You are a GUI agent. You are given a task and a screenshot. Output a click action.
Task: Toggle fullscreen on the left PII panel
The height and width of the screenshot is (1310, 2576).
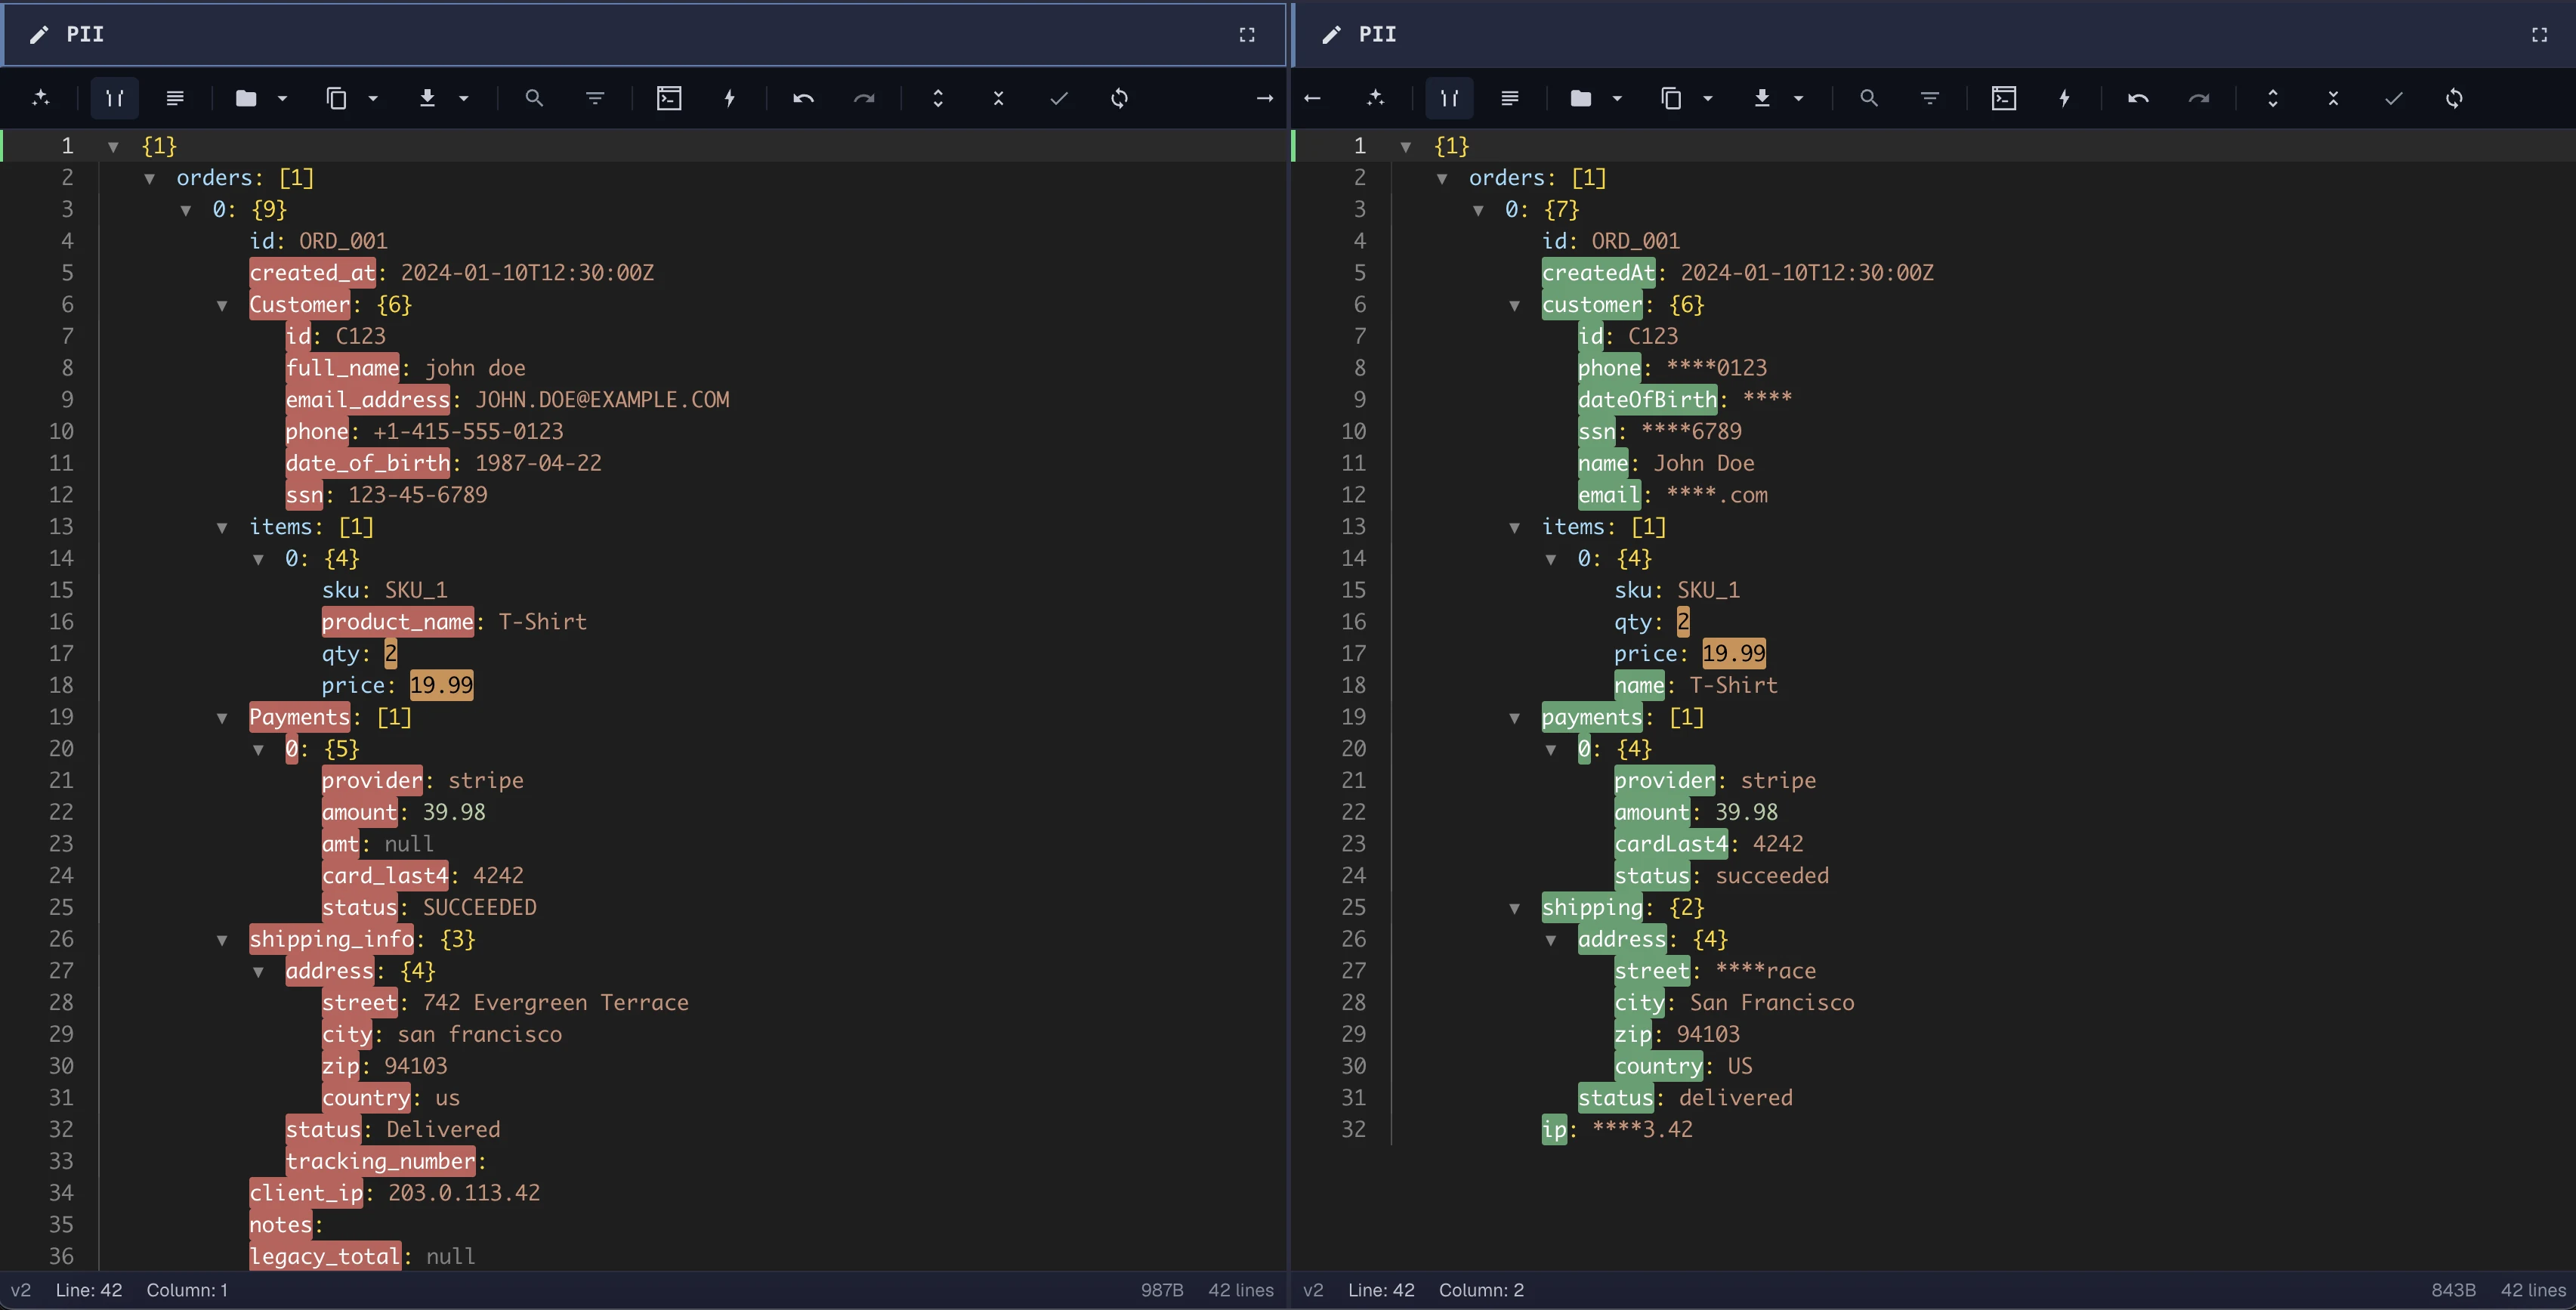[x=1247, y=33]
